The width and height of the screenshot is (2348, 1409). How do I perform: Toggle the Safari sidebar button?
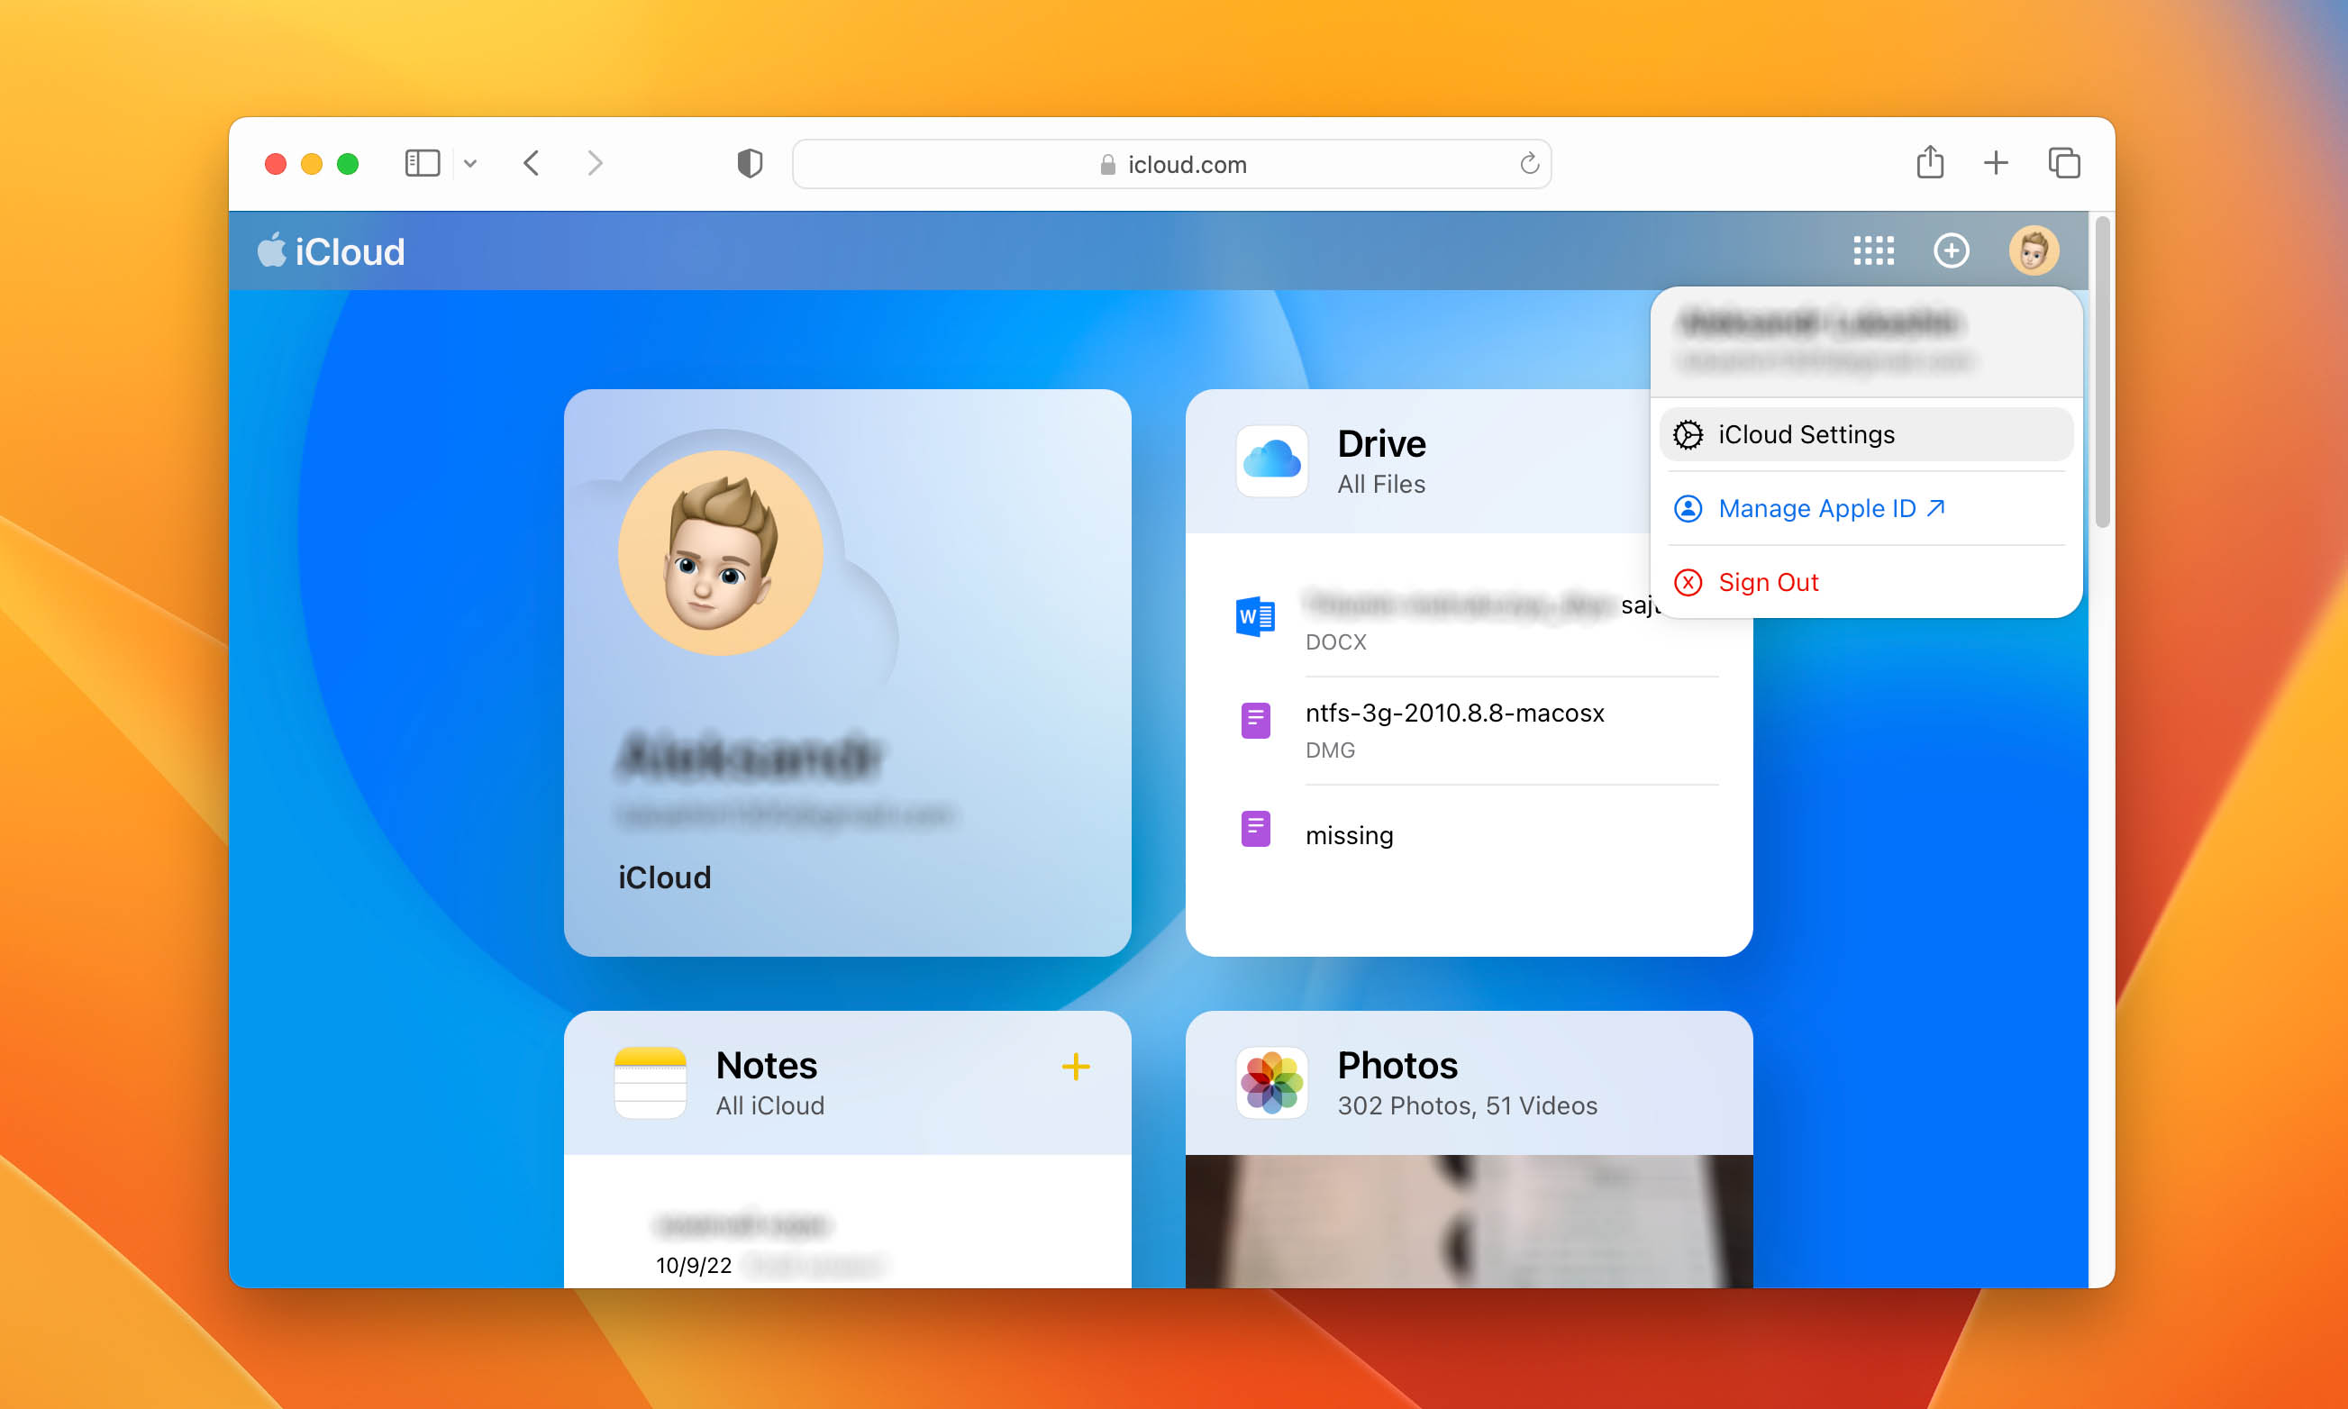coord(422,163)
